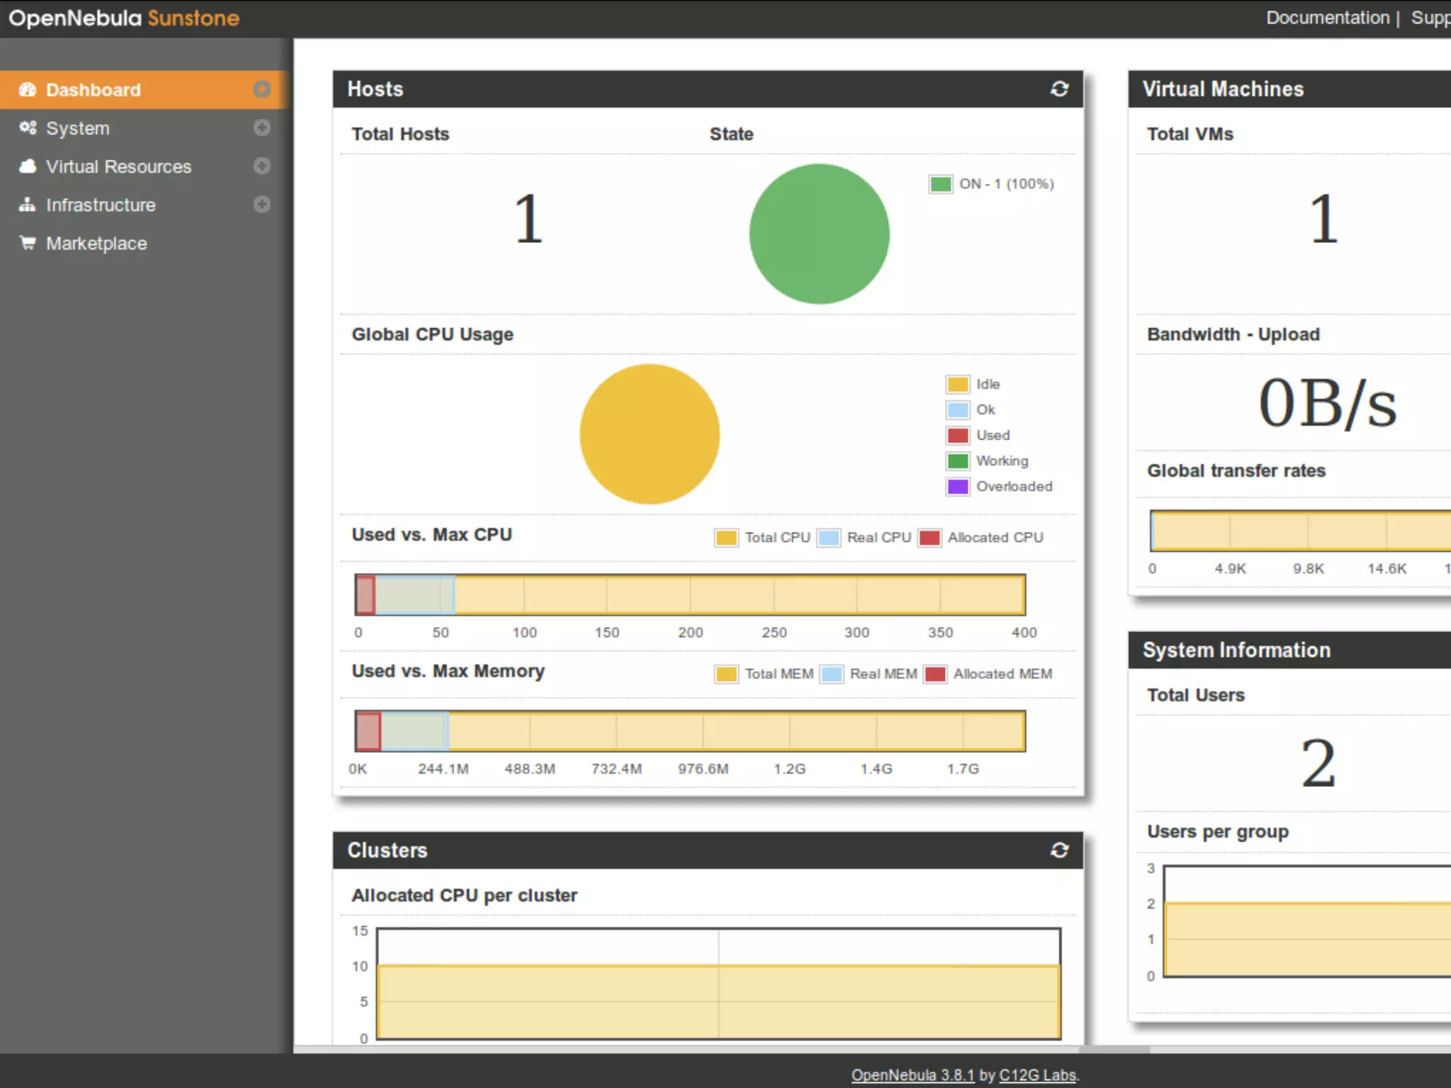Click the ON state green legend swatch
This screenshot has height=1088, width=1451.
[x=940, y=184]
